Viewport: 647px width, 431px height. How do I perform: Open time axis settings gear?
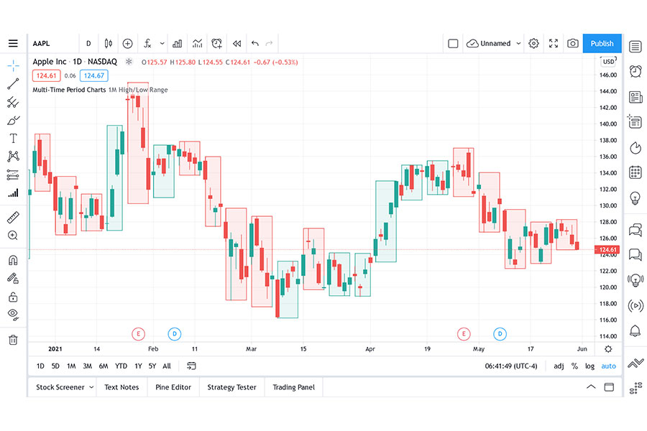608,349
